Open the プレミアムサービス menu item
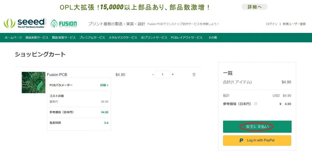 pos(92,37)
